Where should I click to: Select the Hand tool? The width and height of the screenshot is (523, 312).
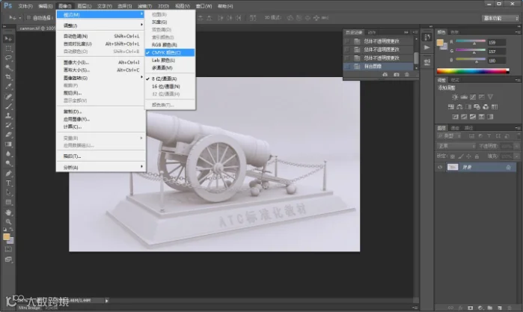pos(8,212)
